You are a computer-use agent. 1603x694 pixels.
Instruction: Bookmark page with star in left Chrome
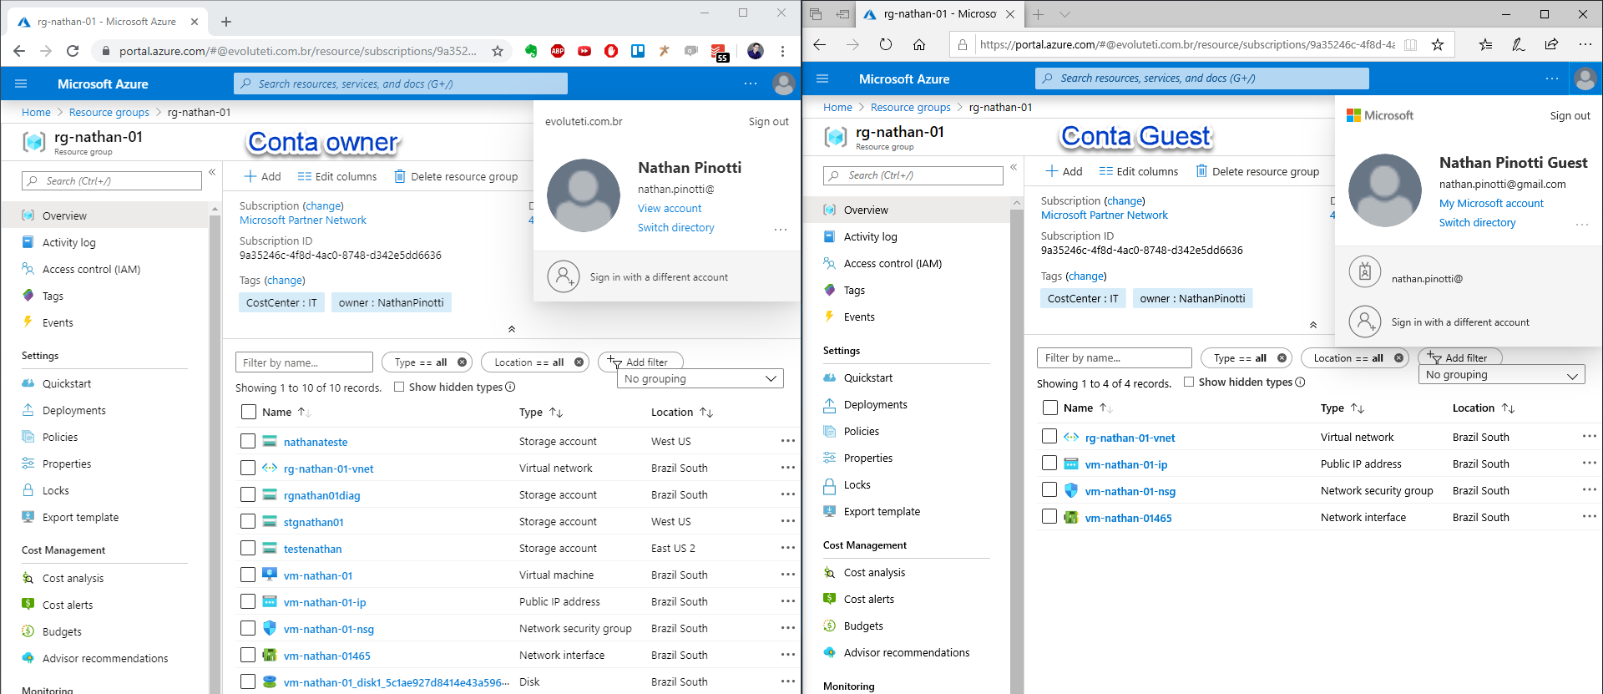[498, 51]
